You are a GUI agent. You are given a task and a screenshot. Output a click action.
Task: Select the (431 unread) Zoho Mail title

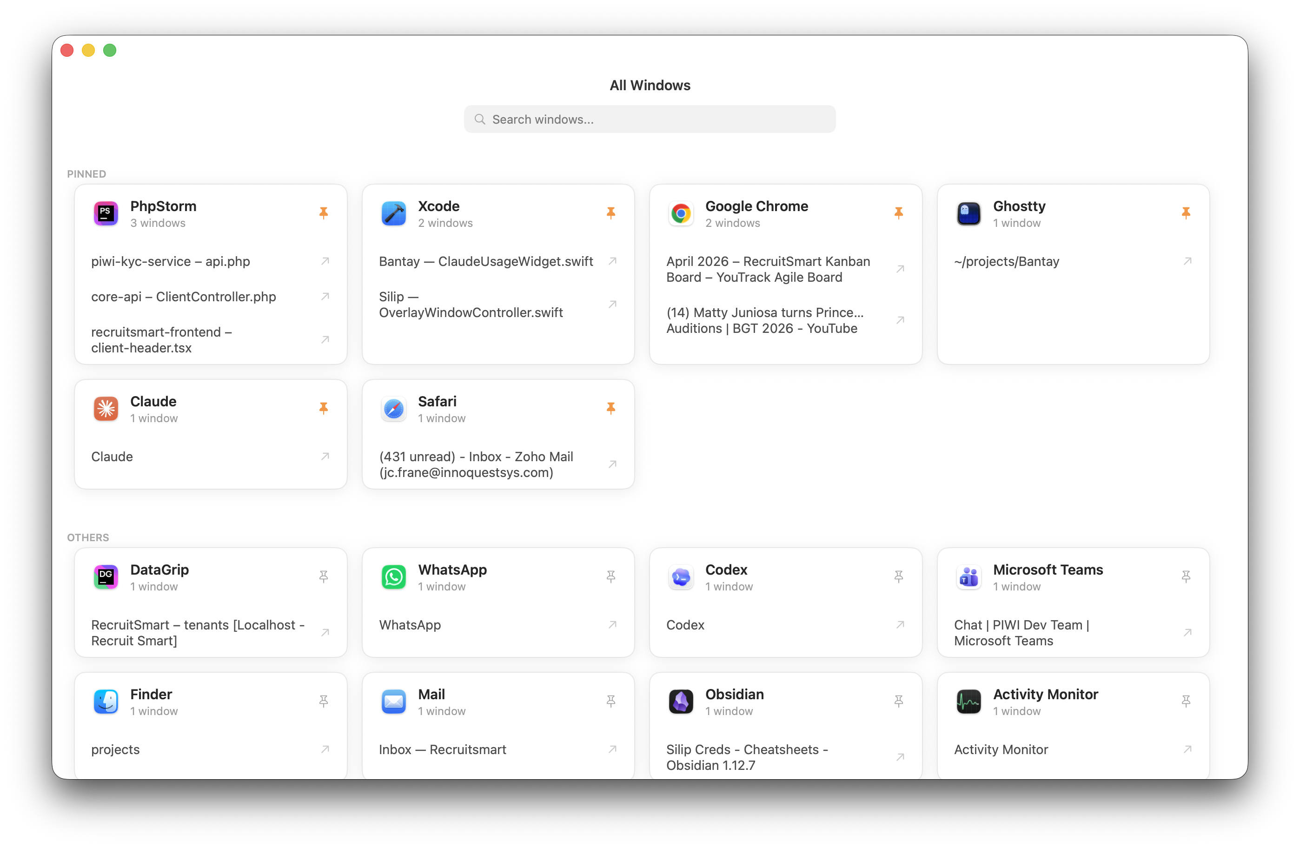click(476, 465)
